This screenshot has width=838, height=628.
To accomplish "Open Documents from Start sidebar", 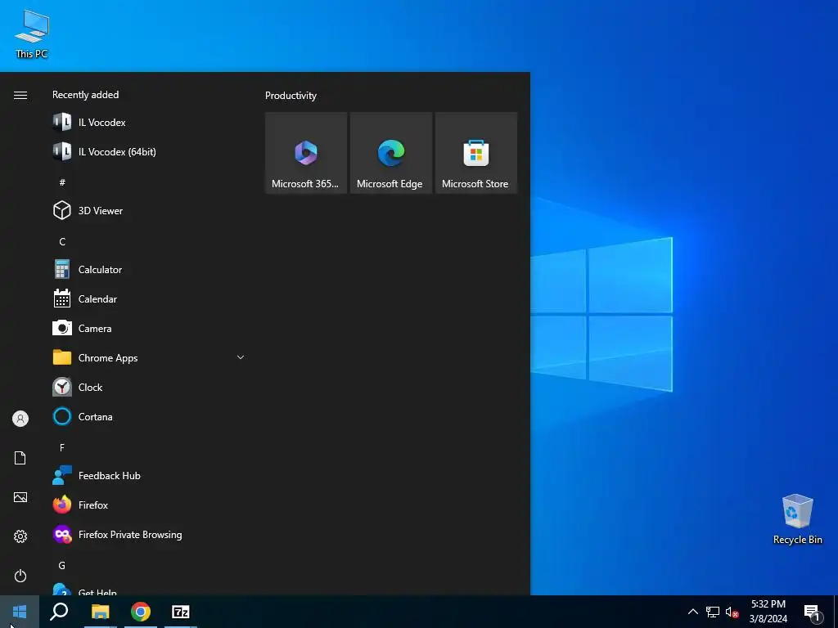I will pyautogui.click(x=20, y=458).
